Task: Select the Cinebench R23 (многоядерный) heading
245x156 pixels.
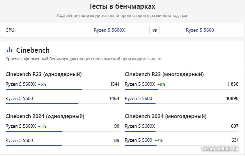Action: (x=164, y=74)
